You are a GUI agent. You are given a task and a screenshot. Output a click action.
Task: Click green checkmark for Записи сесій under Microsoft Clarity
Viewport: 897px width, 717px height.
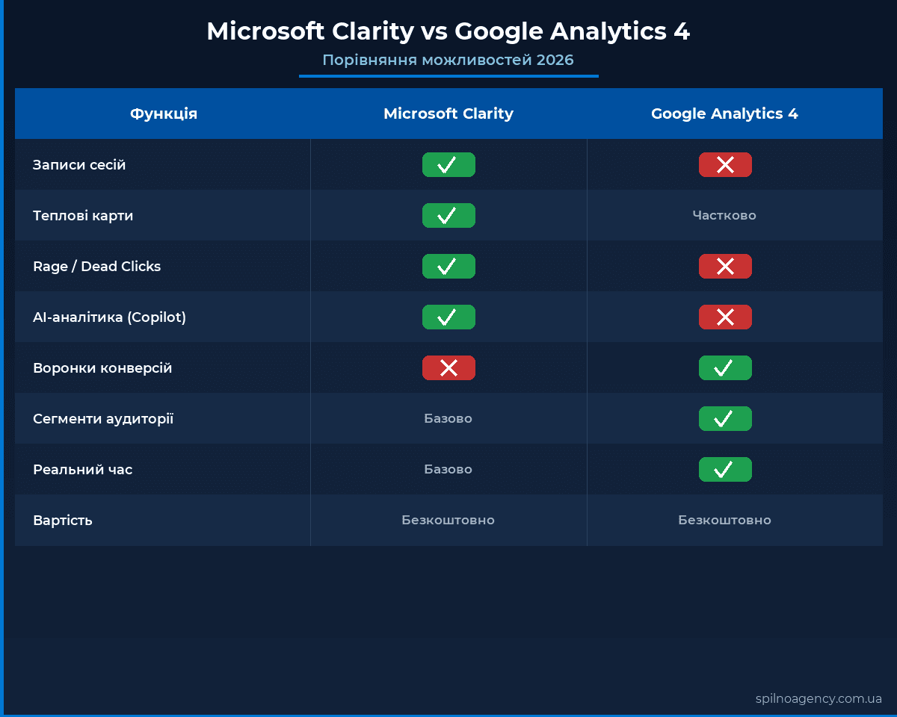[x=449, y=165]
